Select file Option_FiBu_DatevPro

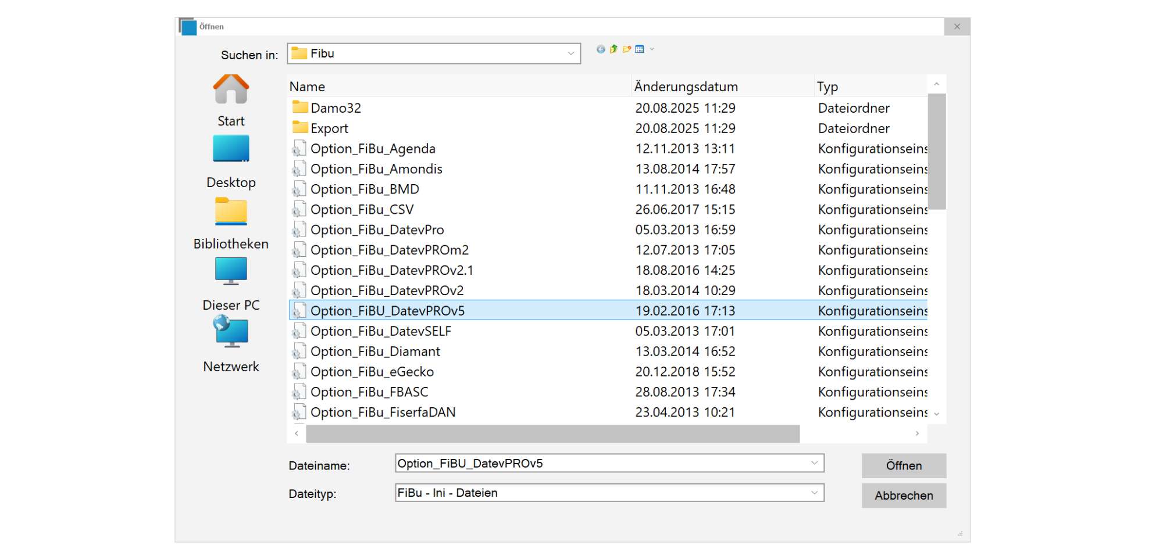click(377, 230)
